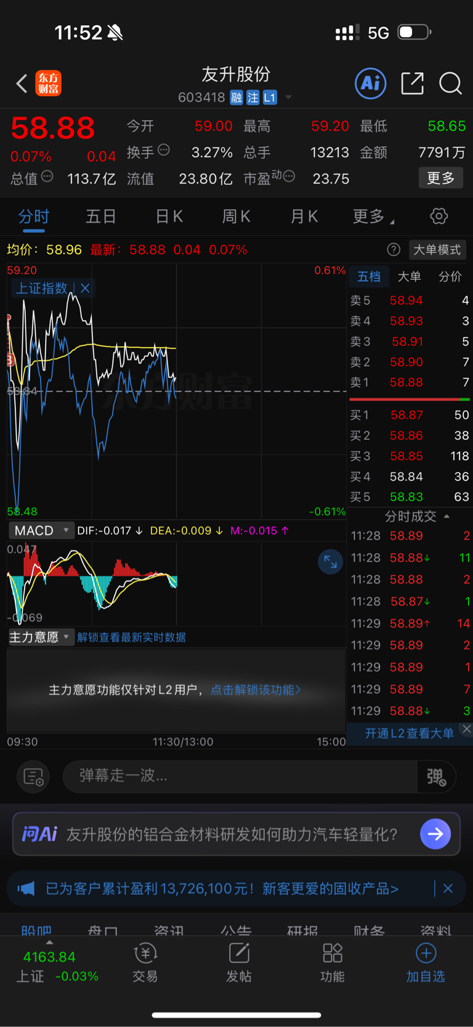The height and width of the screenshot is (1027, 473).
Task: Tap the 卖5 58.94 order row
Action: click(x=410, y=300)
